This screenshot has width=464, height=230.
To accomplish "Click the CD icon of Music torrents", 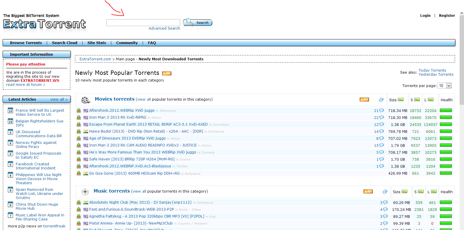I will pyautogui.click(x=85, y=192).
